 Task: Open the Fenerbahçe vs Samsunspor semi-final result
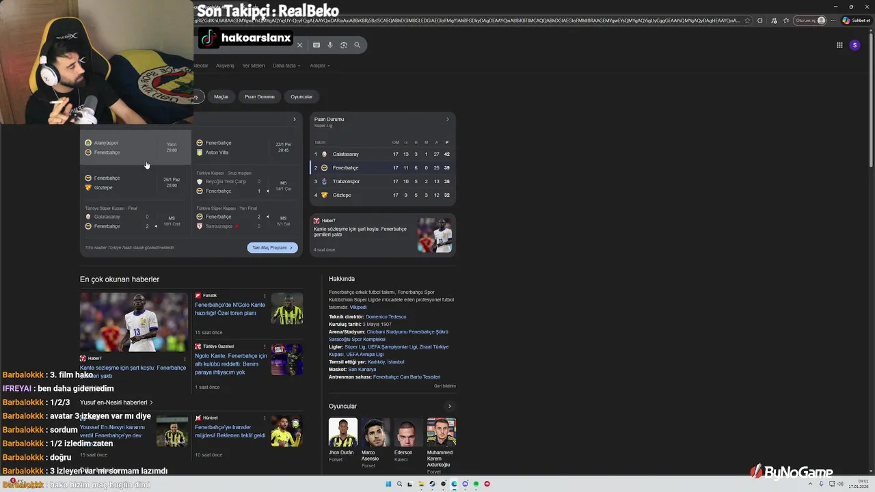(x=247, y=218)
